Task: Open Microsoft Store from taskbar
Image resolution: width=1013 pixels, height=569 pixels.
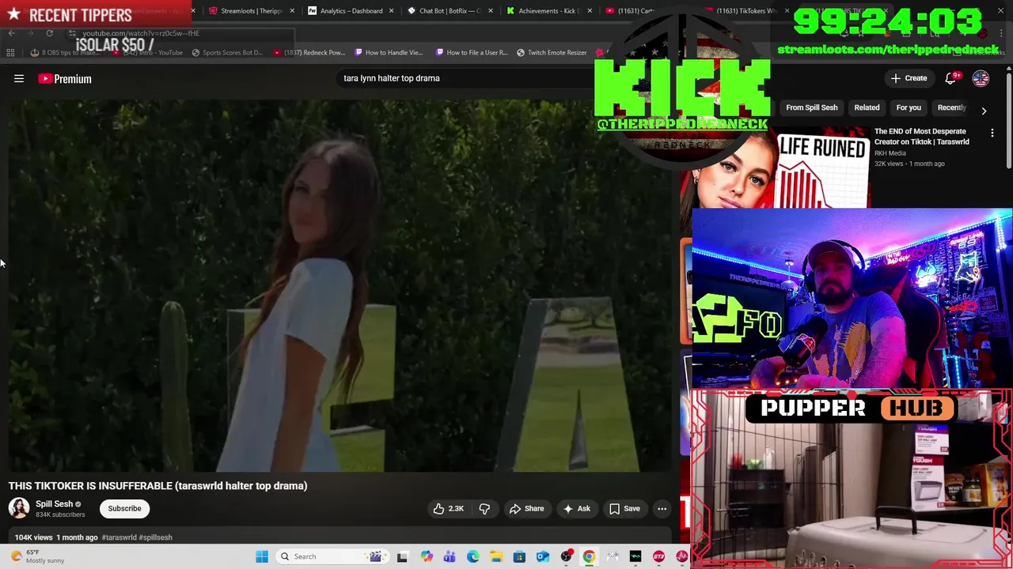Action: (519, 556)
